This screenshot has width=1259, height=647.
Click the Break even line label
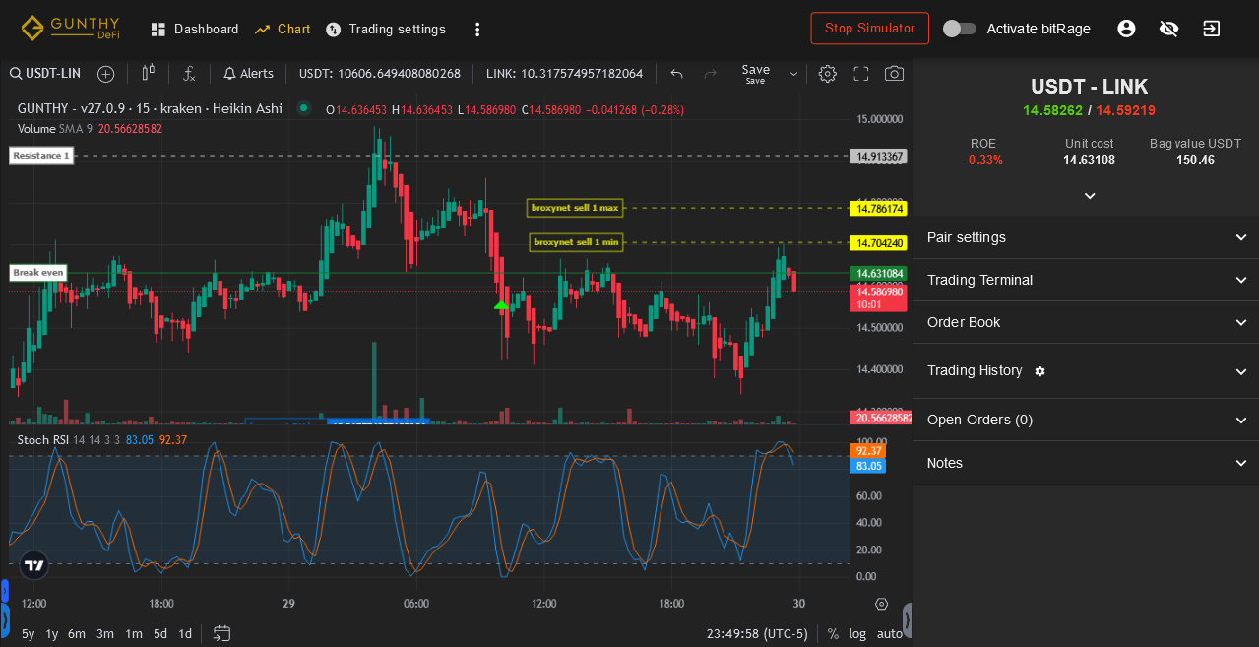point(38,273)
